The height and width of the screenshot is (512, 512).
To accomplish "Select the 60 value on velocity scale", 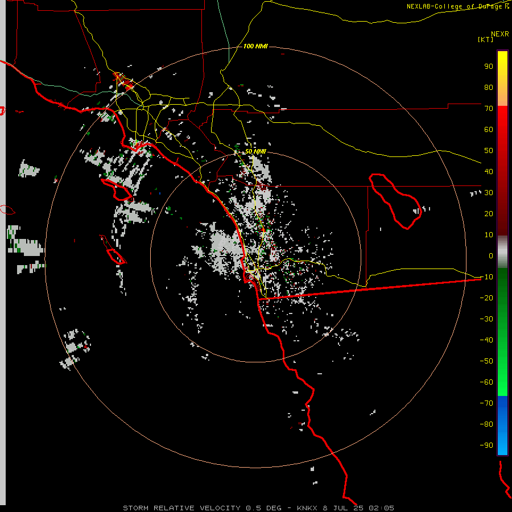I will pos(489,130).
